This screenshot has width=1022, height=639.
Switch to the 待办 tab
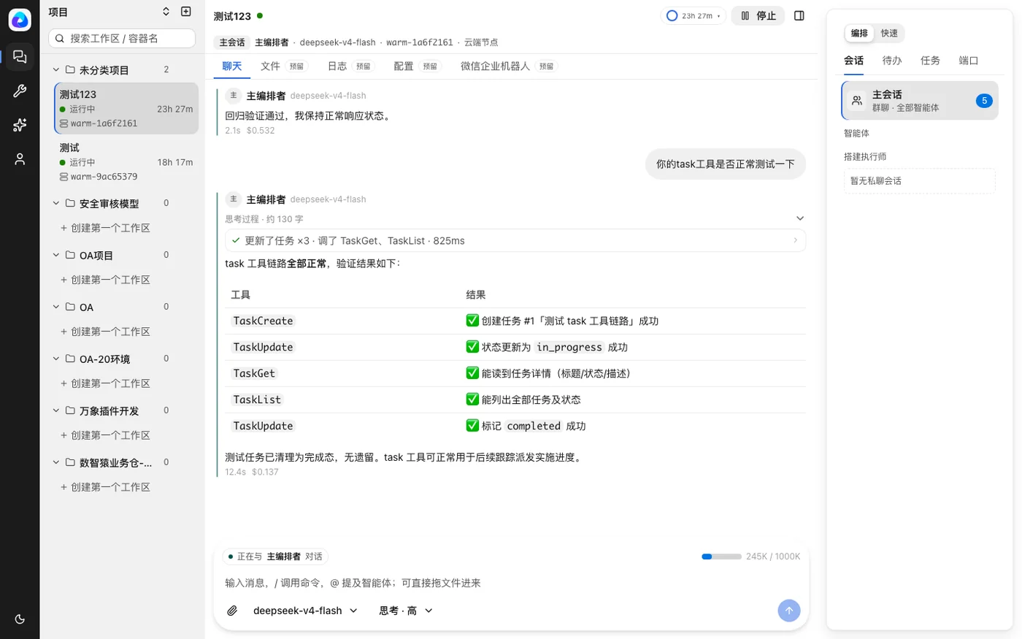coord(892,61)
